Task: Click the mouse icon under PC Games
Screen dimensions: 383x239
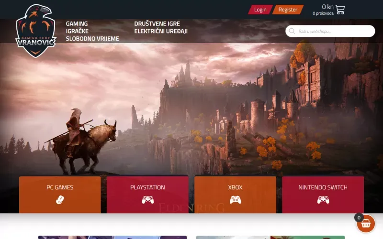Action: click(x=60, y=200)
